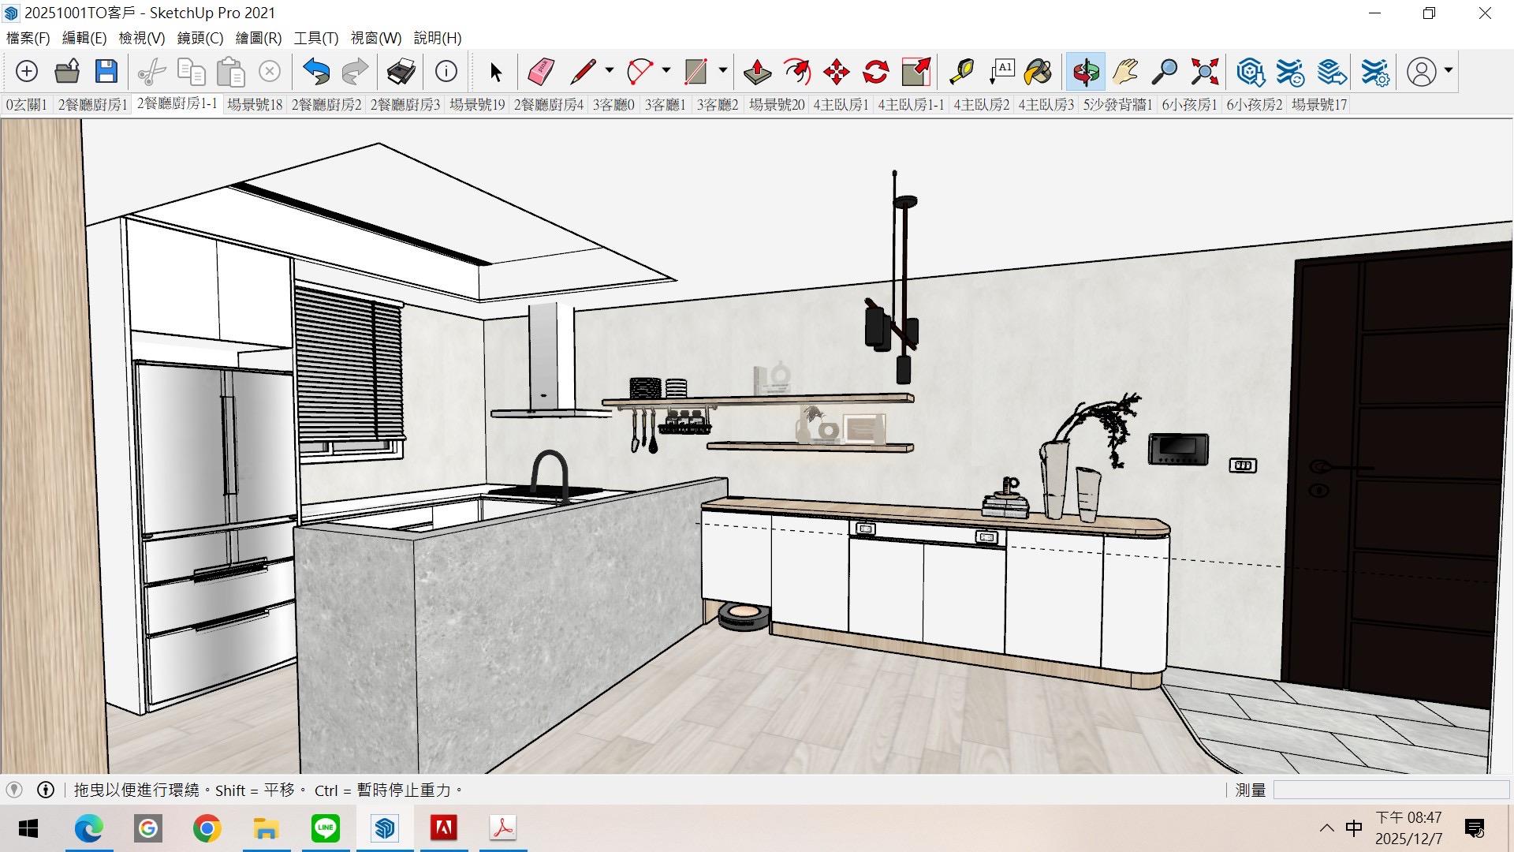Open LINE from the taskbar
The width and height of the screenshot is (1514, 852).
[x=326, y=828]
